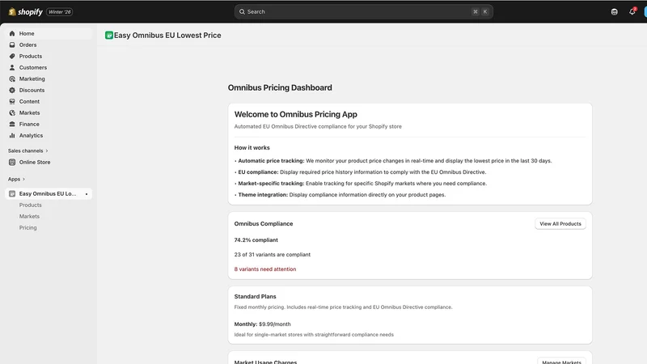Expand the Apps section chevron

pyautogui.click(x=23, y=179)
